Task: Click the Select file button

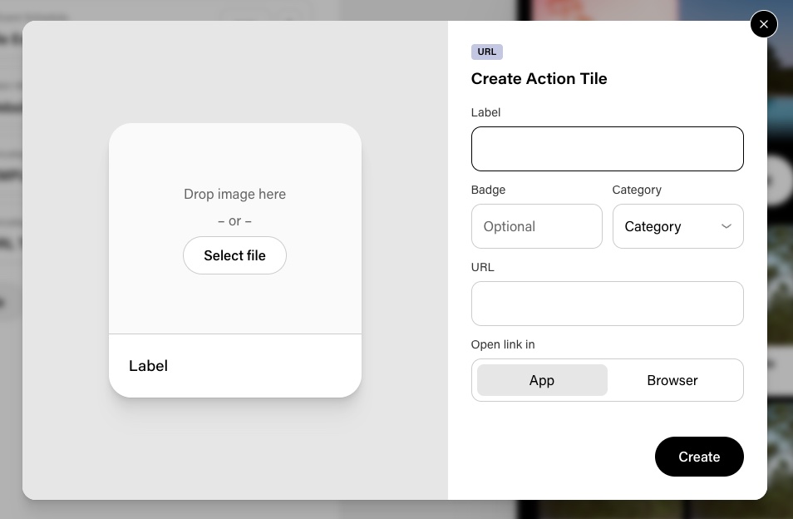Action: 234,255
